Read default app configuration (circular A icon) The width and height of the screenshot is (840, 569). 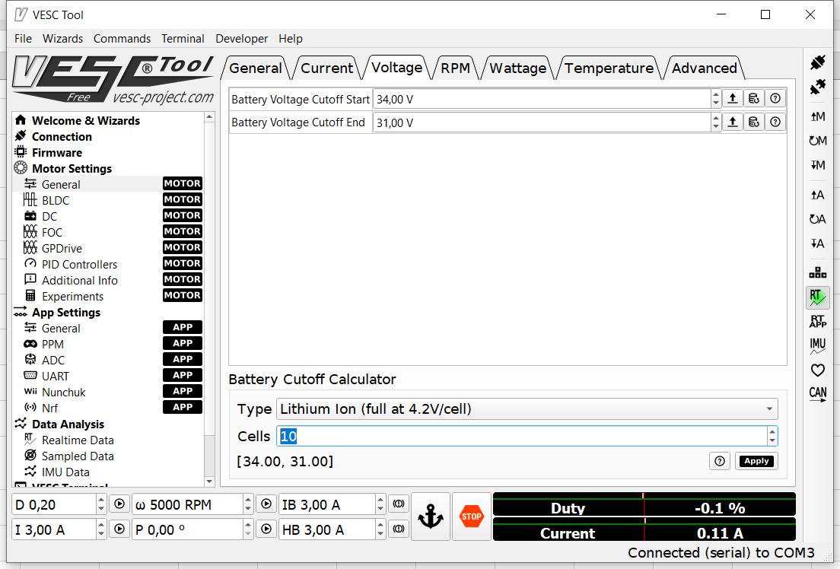[x=817, y=219]
